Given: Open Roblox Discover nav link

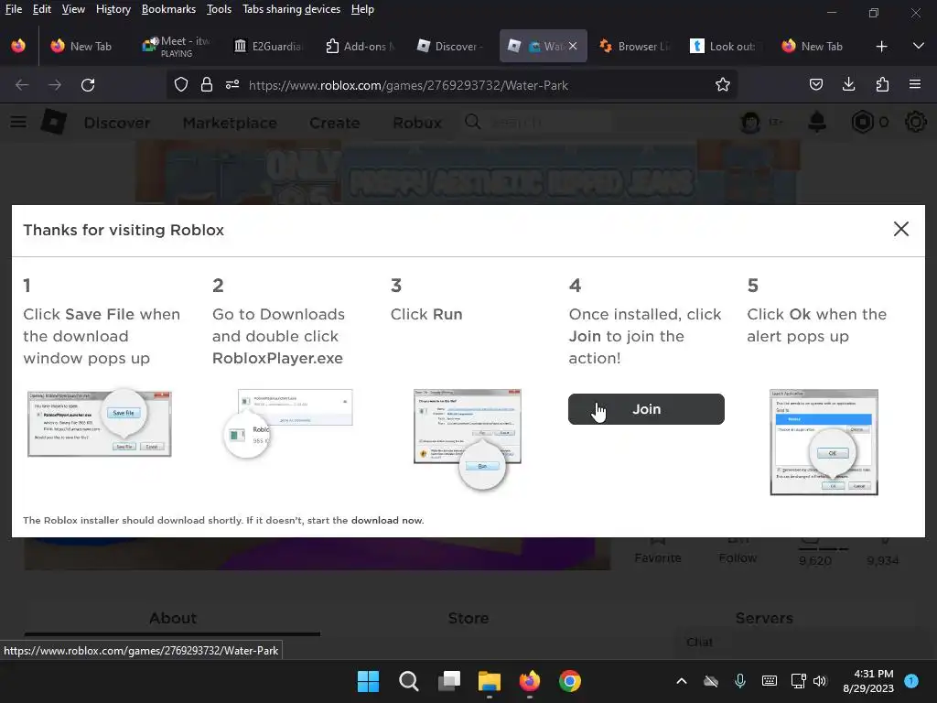Looking at the screenshot, I should click(117, 123).
